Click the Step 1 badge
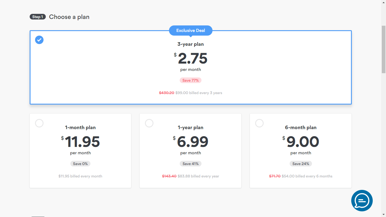Viewport: 386px width, 217px height. tap(38, 17)
